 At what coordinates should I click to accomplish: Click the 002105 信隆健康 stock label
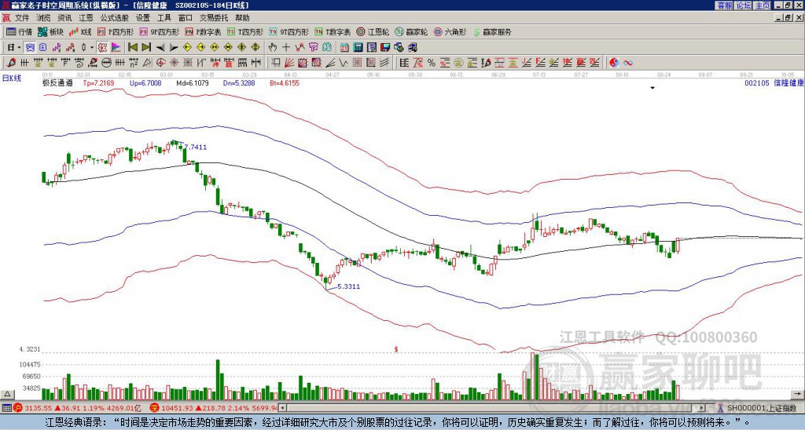(x=774, y=82)
